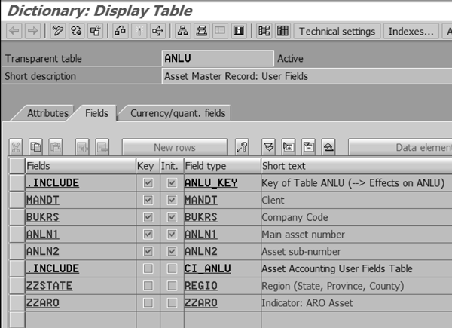Viewport: 452px width, 328px height.
Task: Open the object hierarchy display icon
Action: [183, 31]
